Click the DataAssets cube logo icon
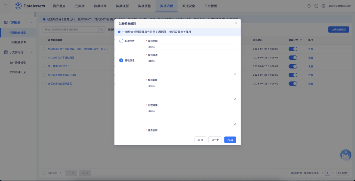 pos(18,6)
